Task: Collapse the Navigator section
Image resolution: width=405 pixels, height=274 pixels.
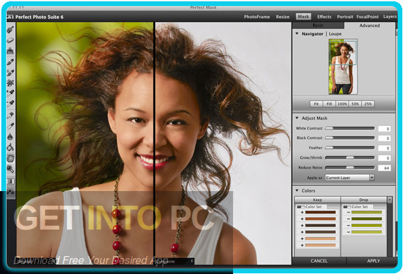Action: [297, 34]
